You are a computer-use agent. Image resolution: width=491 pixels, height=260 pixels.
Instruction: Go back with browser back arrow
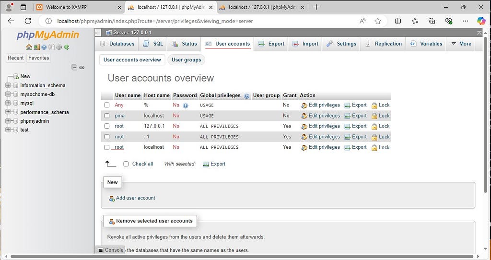11,21
